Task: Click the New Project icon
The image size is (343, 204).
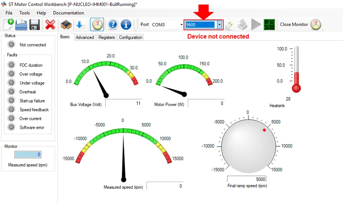Action: click(x=8, y=24)
